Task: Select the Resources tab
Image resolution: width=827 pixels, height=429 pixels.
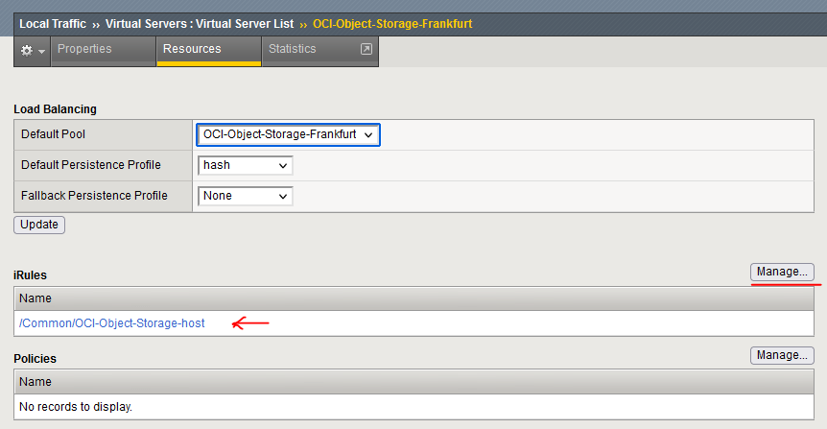Action: [x=192, y=49]
